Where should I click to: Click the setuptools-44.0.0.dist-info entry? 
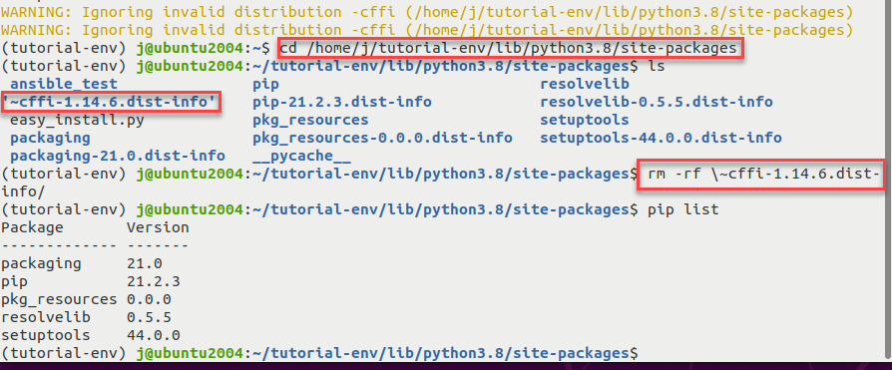[x=661, y=138]
